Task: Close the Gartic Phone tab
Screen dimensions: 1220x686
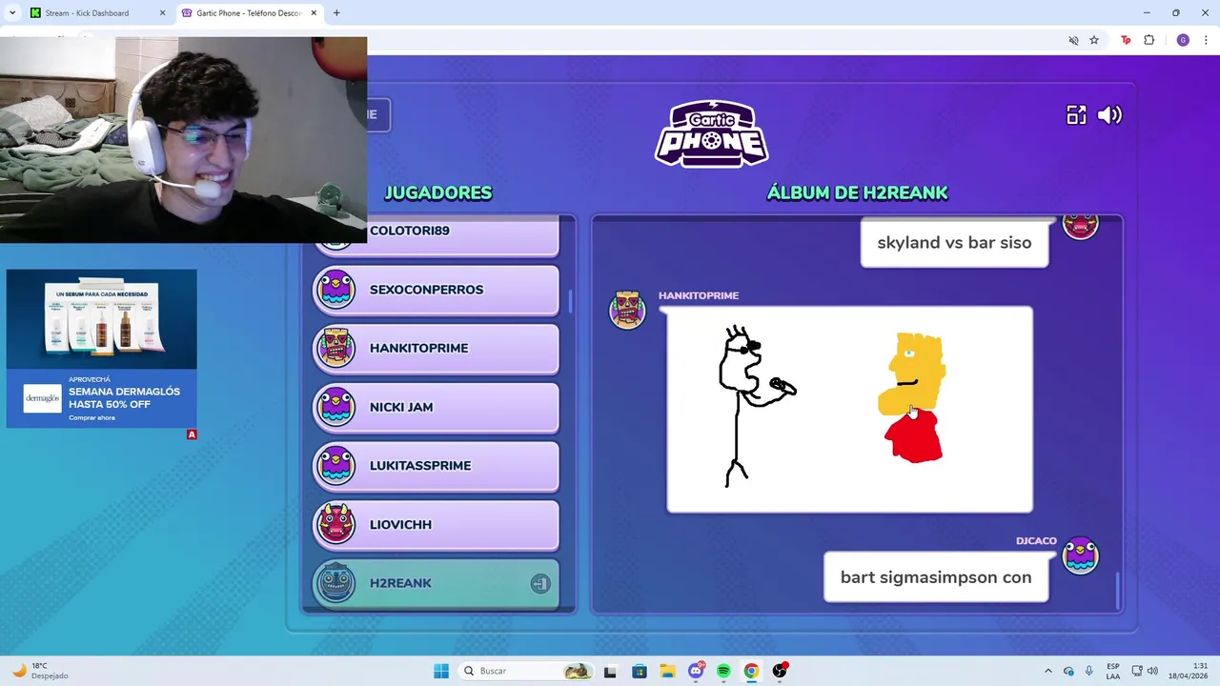Action: coord(314,13)
